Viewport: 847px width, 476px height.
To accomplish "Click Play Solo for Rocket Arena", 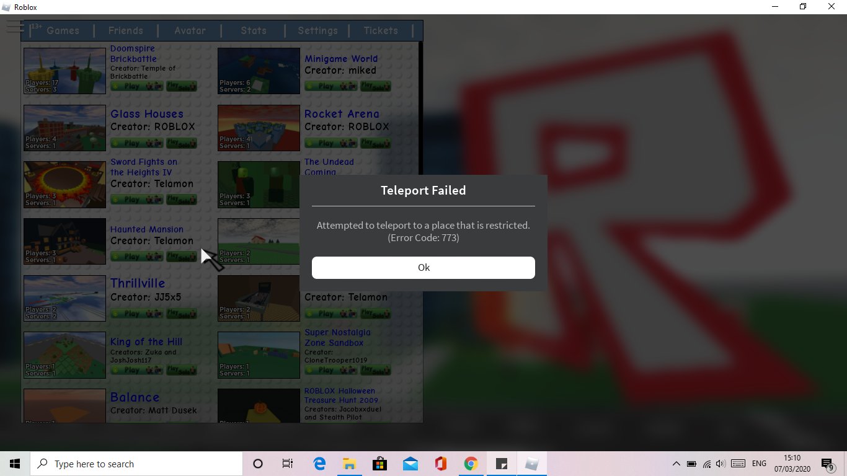I will [376, 143].
